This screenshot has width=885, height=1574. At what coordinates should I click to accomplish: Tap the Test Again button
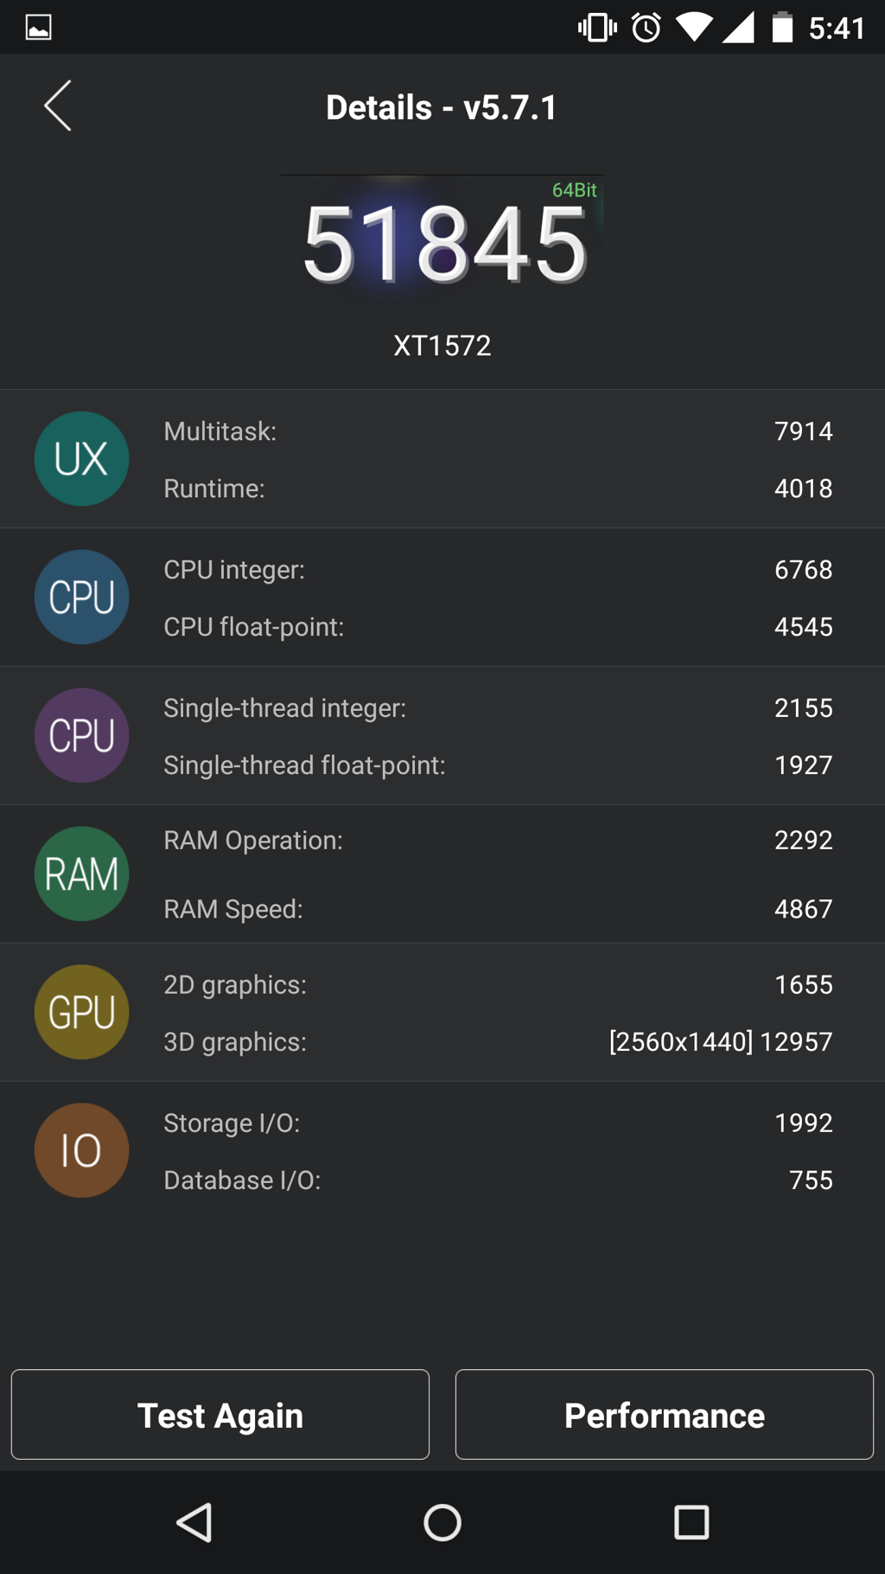click(220, 1414)
